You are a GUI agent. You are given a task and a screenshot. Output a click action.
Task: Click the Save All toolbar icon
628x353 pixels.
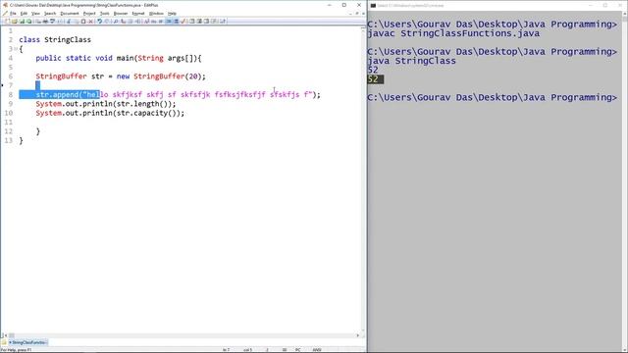pos(28,22)
